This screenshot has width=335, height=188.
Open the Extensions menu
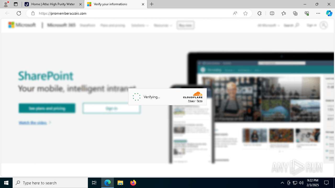(259, 13)
